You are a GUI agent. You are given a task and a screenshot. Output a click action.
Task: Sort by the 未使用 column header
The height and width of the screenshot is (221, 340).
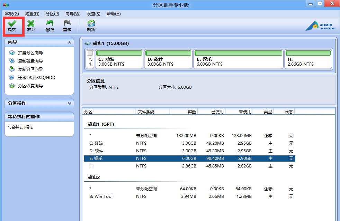pyautogui.click(x=239, y=112)
